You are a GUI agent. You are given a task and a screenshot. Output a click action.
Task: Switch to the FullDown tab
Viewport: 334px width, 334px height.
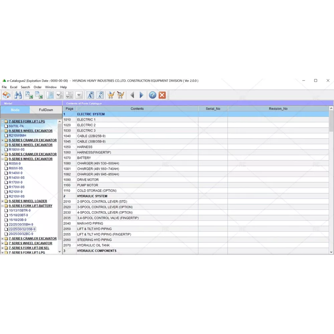46,110
